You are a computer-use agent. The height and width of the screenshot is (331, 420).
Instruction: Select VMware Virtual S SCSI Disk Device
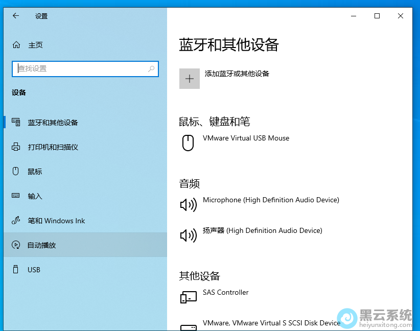(271, 323)
